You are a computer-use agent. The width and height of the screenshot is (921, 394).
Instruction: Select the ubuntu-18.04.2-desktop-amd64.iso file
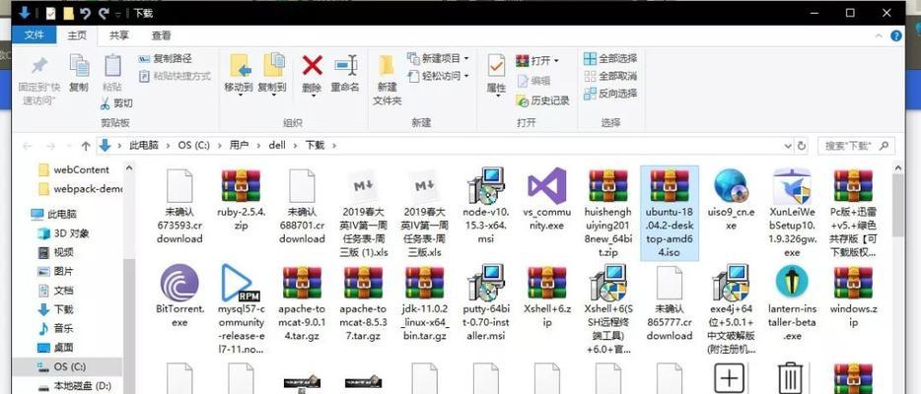(x=669, y=213)
